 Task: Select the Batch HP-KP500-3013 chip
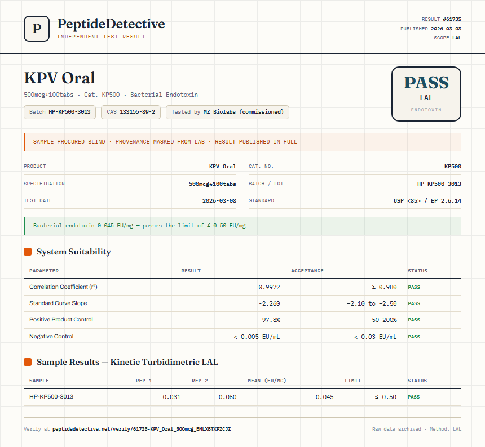(60, 112)
